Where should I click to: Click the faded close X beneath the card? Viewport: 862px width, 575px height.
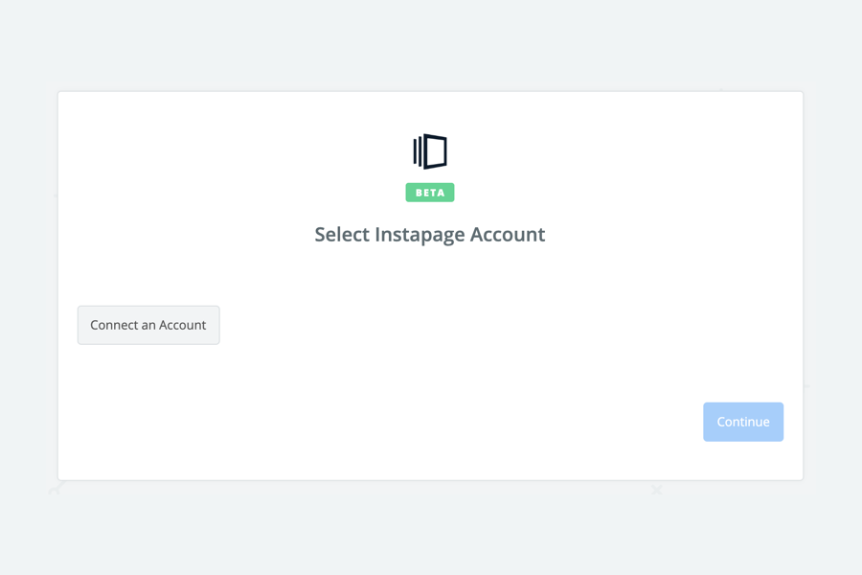[x=656, y=489]
